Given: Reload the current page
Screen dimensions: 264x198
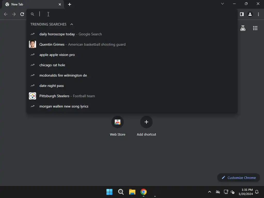Looking at the screenshot, I should pyautogui.click(x=22, y=14).
